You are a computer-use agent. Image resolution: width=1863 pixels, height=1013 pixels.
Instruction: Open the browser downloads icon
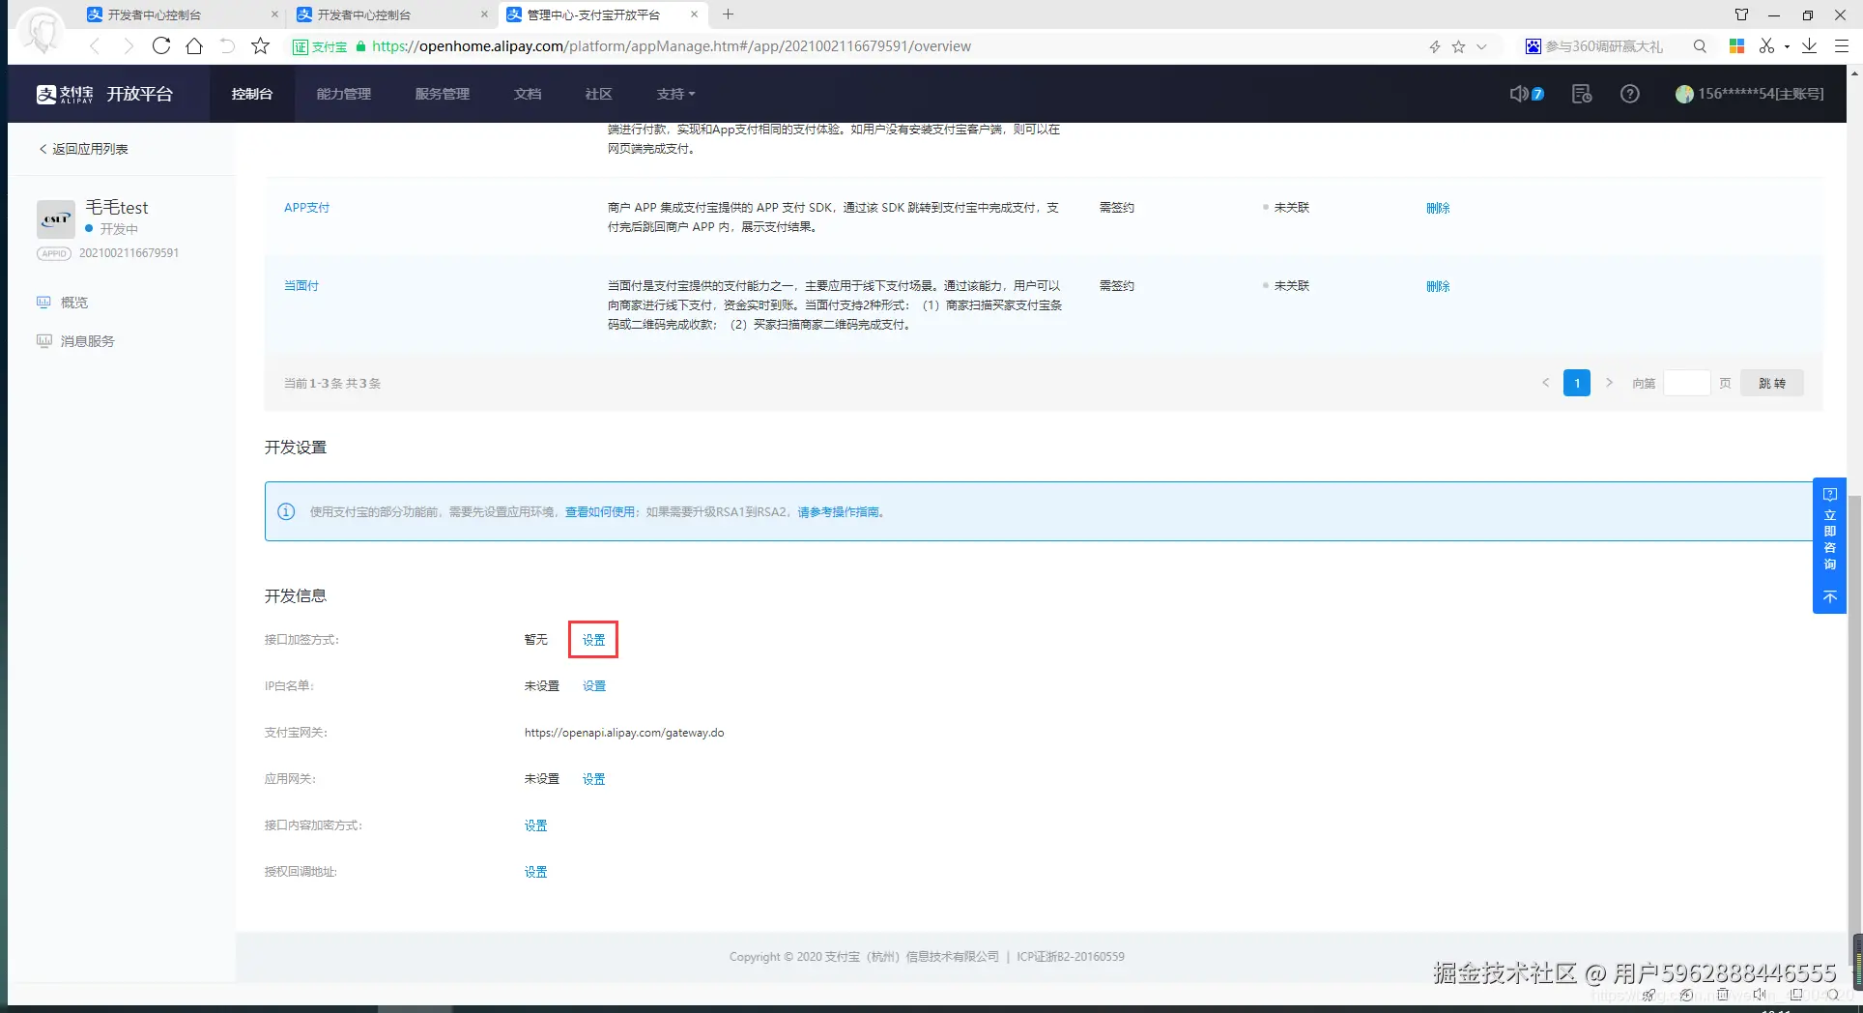1810,46
